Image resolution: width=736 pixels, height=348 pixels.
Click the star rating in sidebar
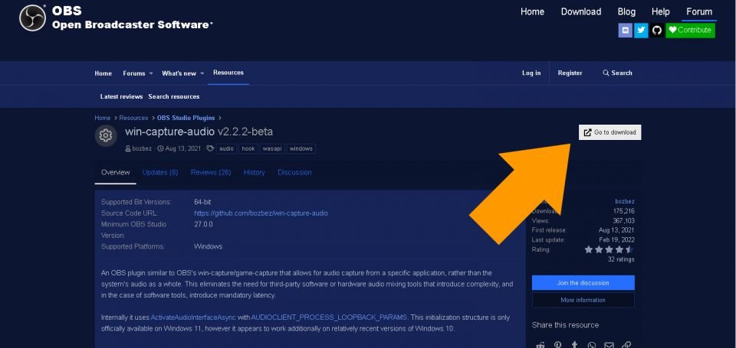(609, 249)
